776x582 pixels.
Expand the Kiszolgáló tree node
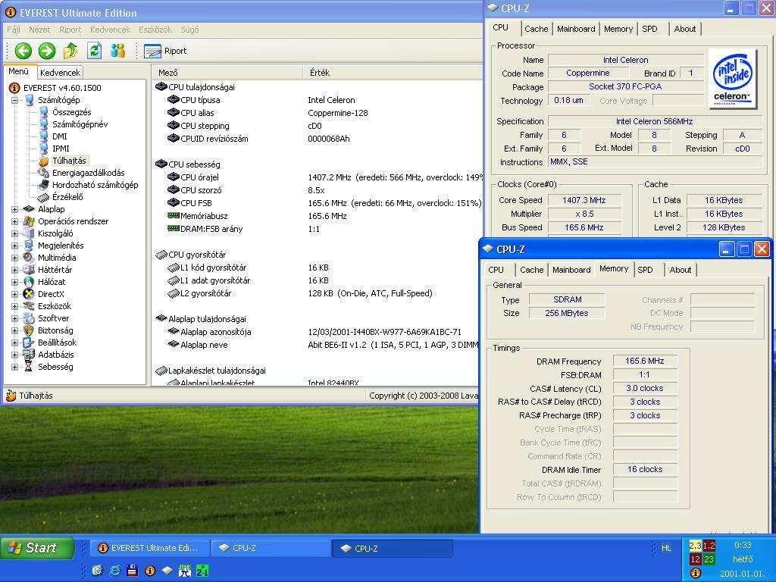15,233
